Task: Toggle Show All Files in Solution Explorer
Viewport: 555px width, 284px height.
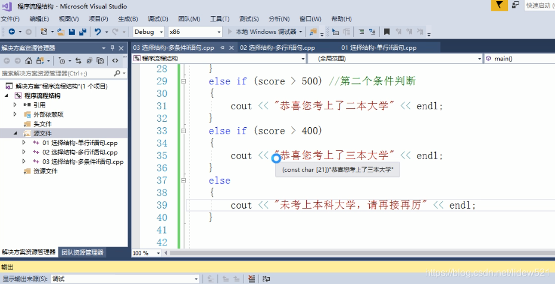Action: coord(100,61)
